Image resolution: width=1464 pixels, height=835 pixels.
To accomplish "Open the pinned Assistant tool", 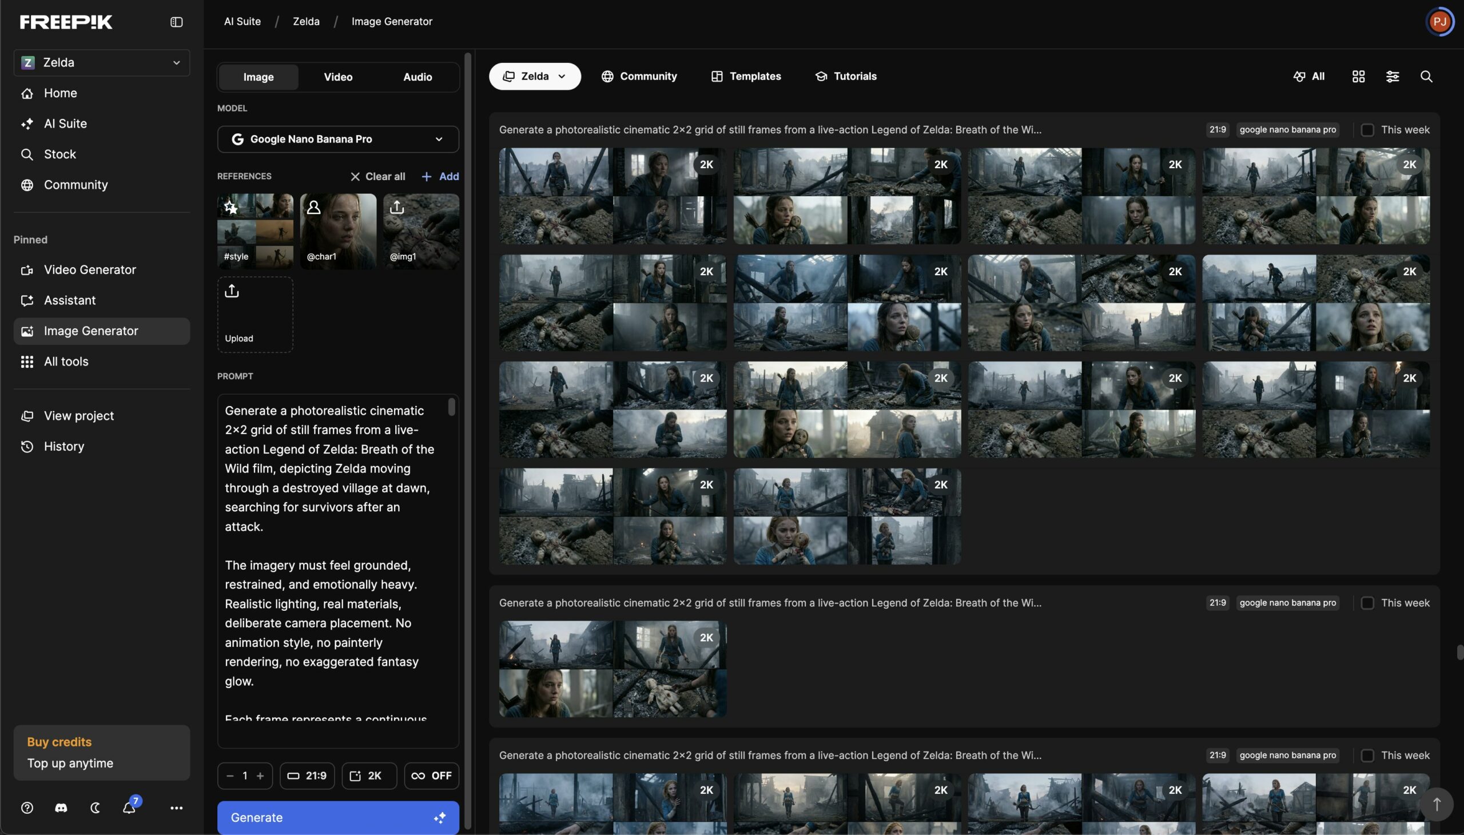I will pyautogui.click(x=101, y=300).
